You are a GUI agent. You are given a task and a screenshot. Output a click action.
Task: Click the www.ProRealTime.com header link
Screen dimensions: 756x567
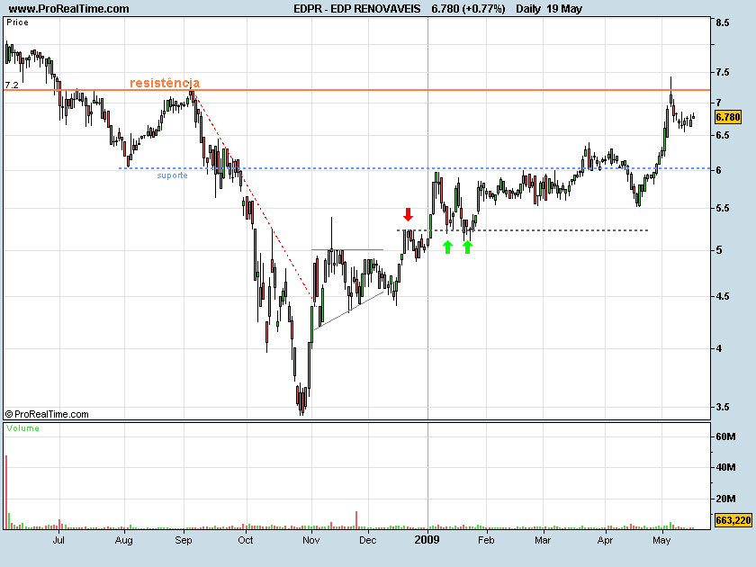pyautogui.click(x=68, y=9)
